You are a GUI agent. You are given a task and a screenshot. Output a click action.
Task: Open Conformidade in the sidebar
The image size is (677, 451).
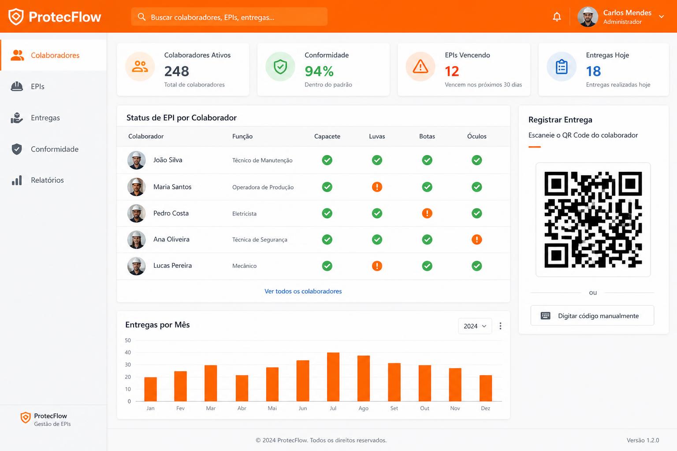click(x=53, y=149)
